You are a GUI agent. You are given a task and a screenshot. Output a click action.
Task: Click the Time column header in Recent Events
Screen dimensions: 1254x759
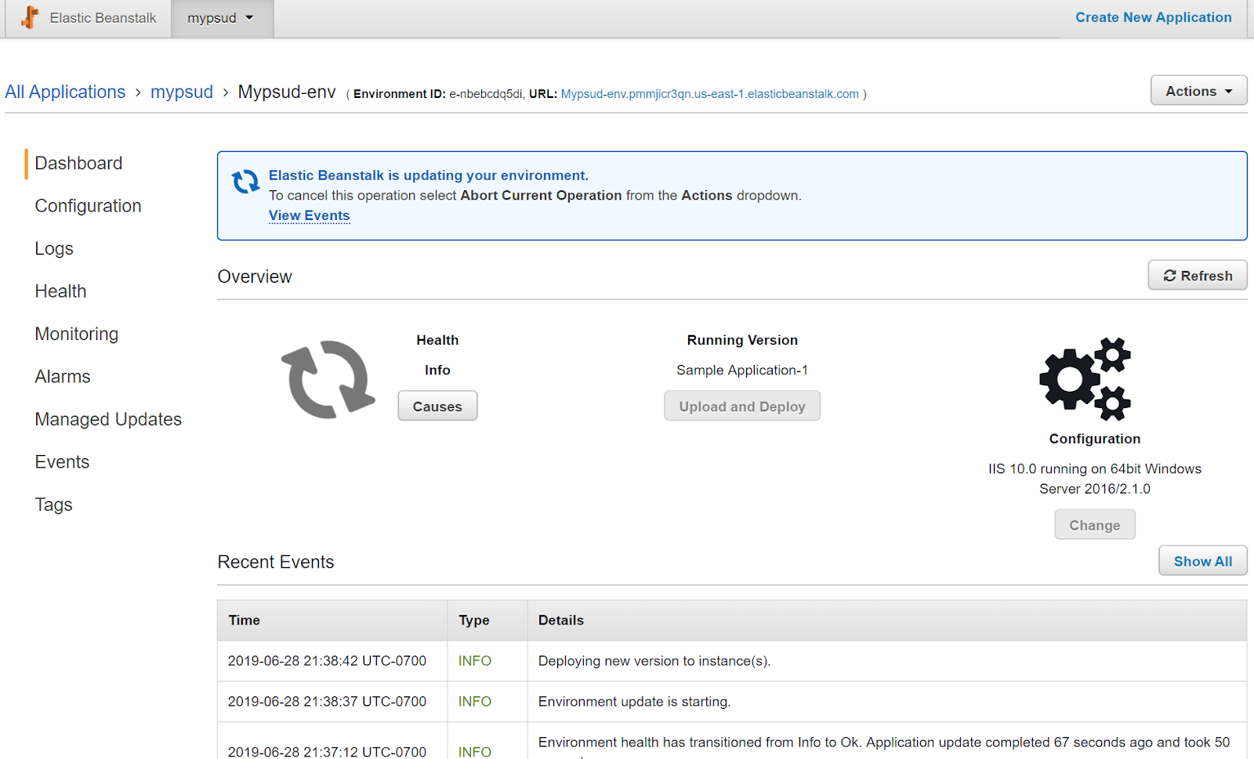(244, 620)
